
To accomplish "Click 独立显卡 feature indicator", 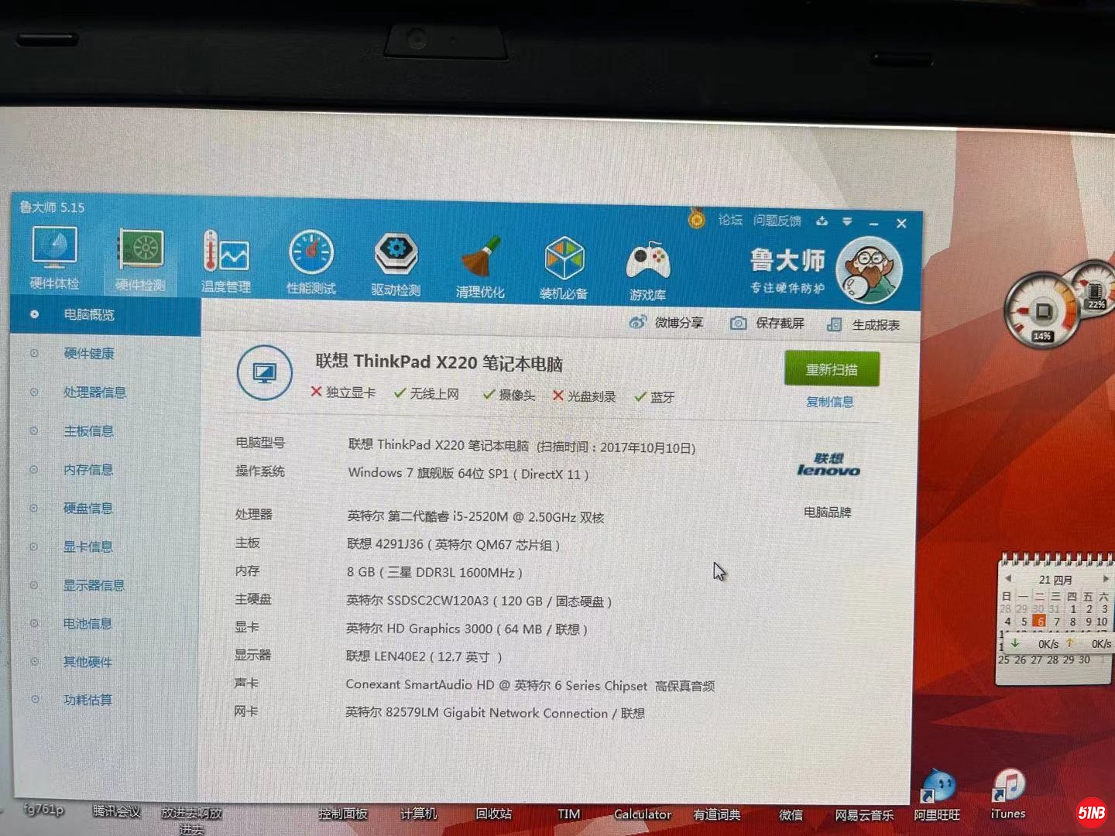I will [x=343, y=392].
